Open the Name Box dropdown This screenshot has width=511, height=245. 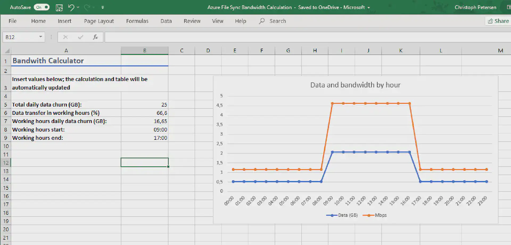[x=40, y=37]
